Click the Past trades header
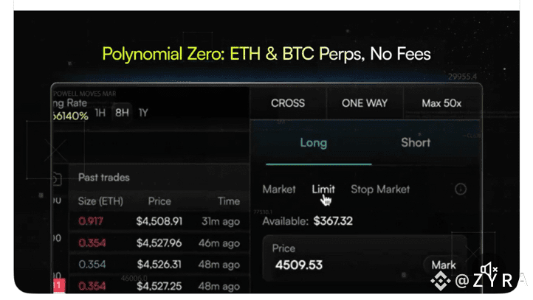 103,178
